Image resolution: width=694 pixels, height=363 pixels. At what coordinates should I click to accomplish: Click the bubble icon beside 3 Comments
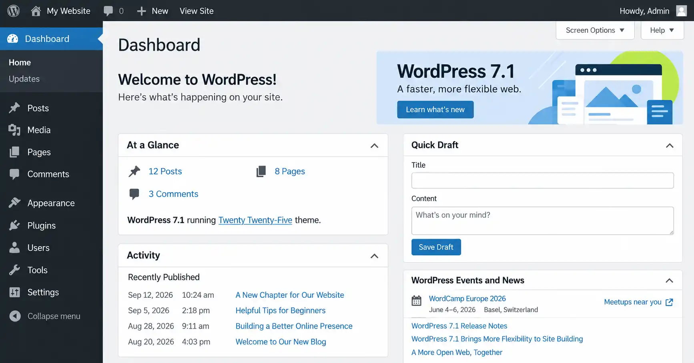click(x=134, y=194)
